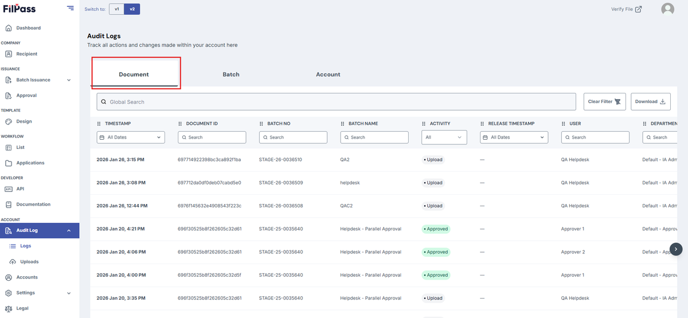Click user Approver 2

point(573,252)
